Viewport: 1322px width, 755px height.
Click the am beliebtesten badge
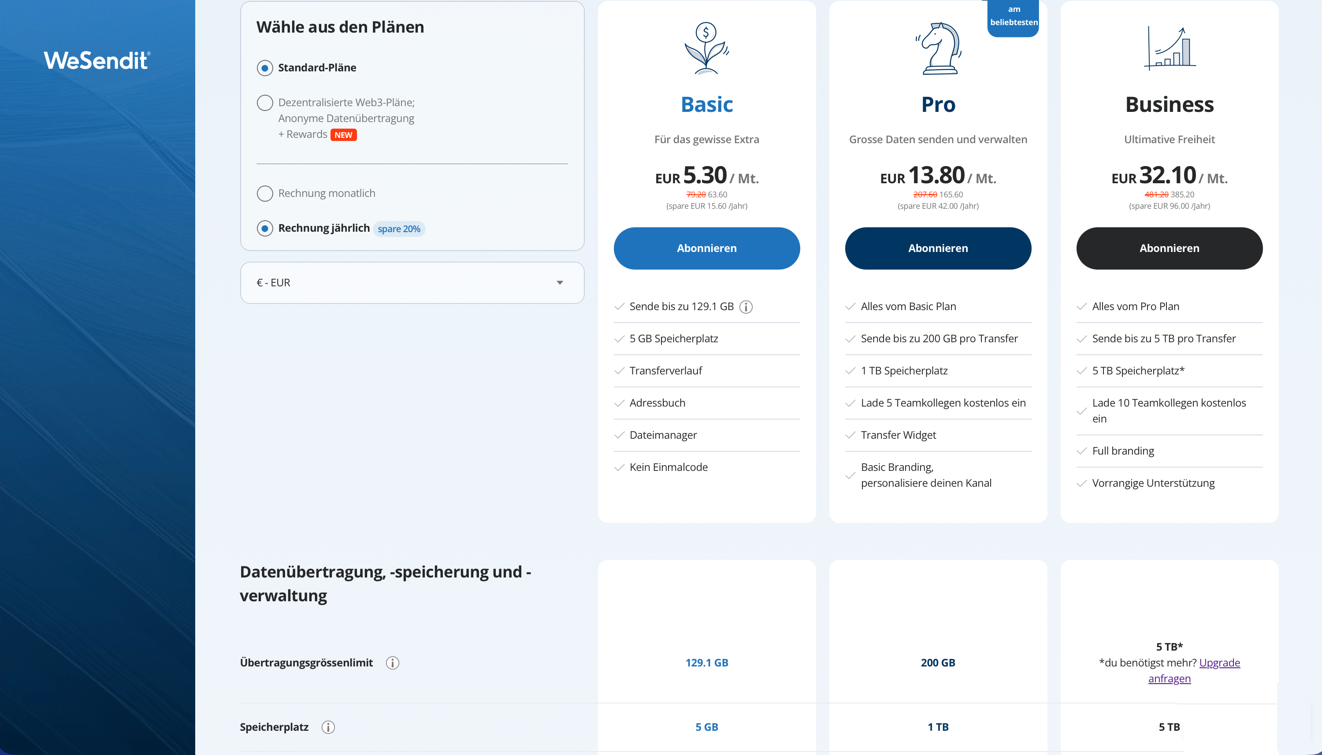point(1014,15)
